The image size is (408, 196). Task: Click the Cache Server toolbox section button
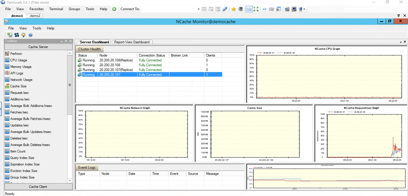(x=38, y=47)
